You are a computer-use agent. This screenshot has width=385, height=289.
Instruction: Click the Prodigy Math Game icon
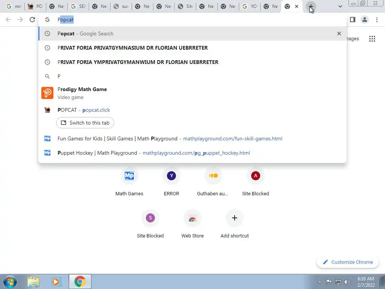point(47,93)
